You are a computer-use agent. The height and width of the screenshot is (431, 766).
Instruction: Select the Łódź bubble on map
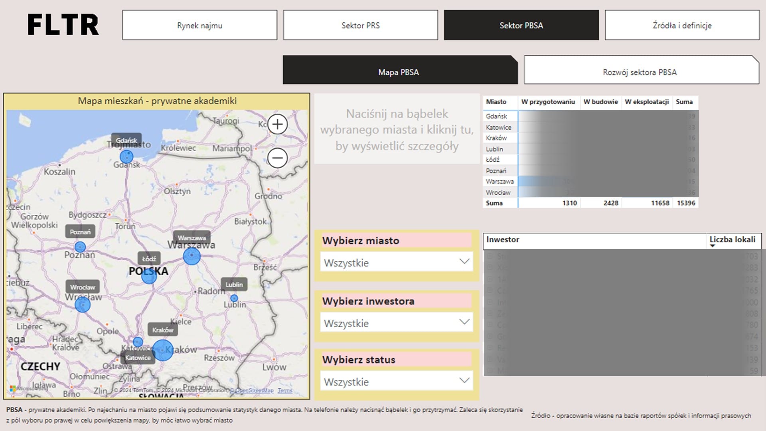point(149,276)
